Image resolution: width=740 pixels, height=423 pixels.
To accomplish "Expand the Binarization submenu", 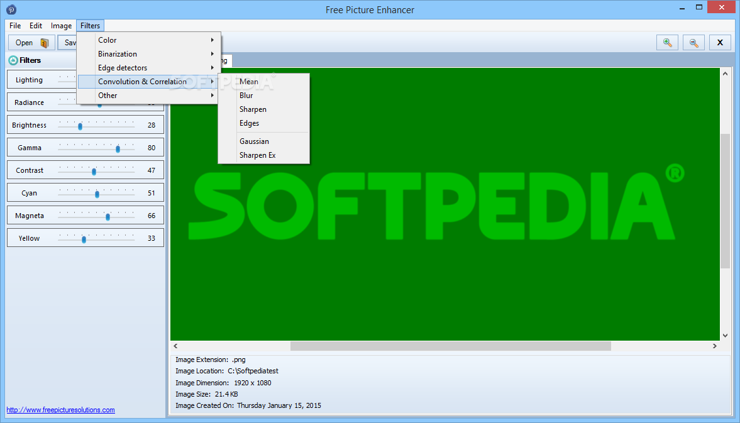I will point(148,54).
